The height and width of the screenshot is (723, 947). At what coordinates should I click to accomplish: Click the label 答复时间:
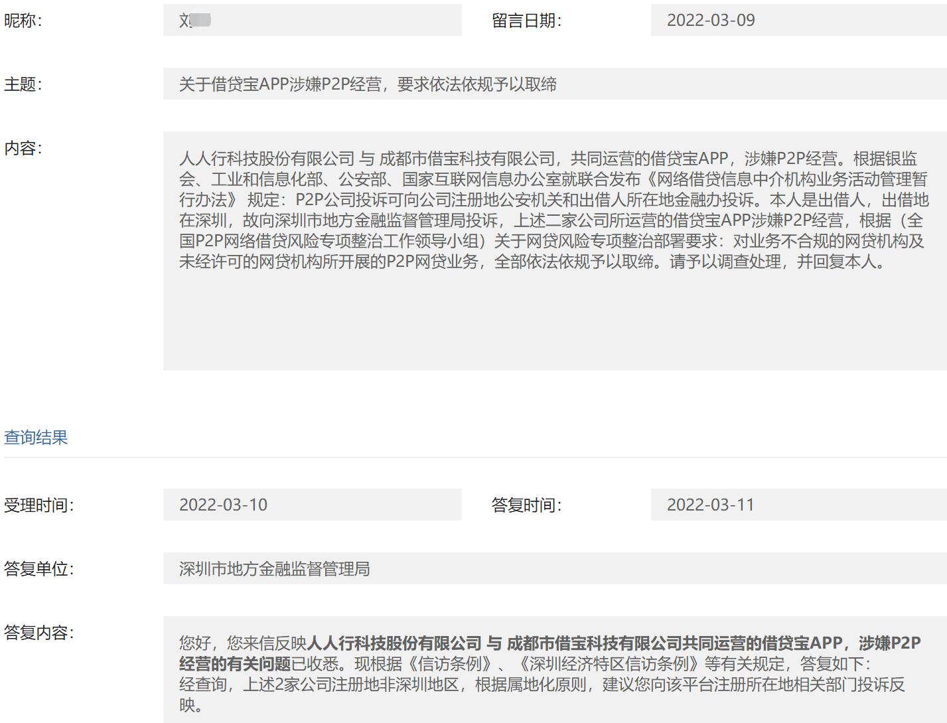[x=527, y=505]
